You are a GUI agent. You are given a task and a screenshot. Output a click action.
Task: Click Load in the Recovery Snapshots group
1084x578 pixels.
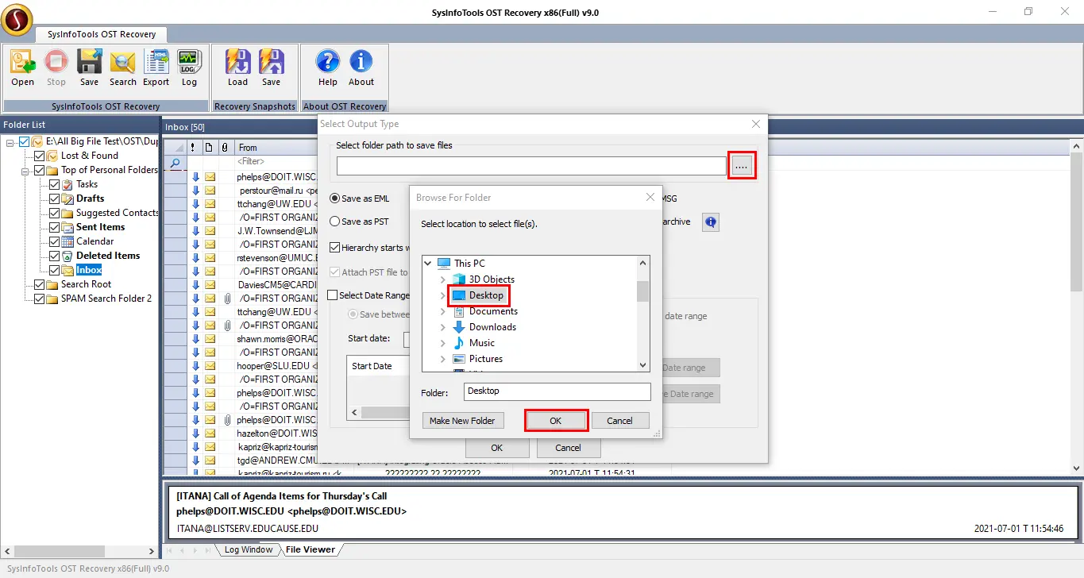[x=238, y=68]
